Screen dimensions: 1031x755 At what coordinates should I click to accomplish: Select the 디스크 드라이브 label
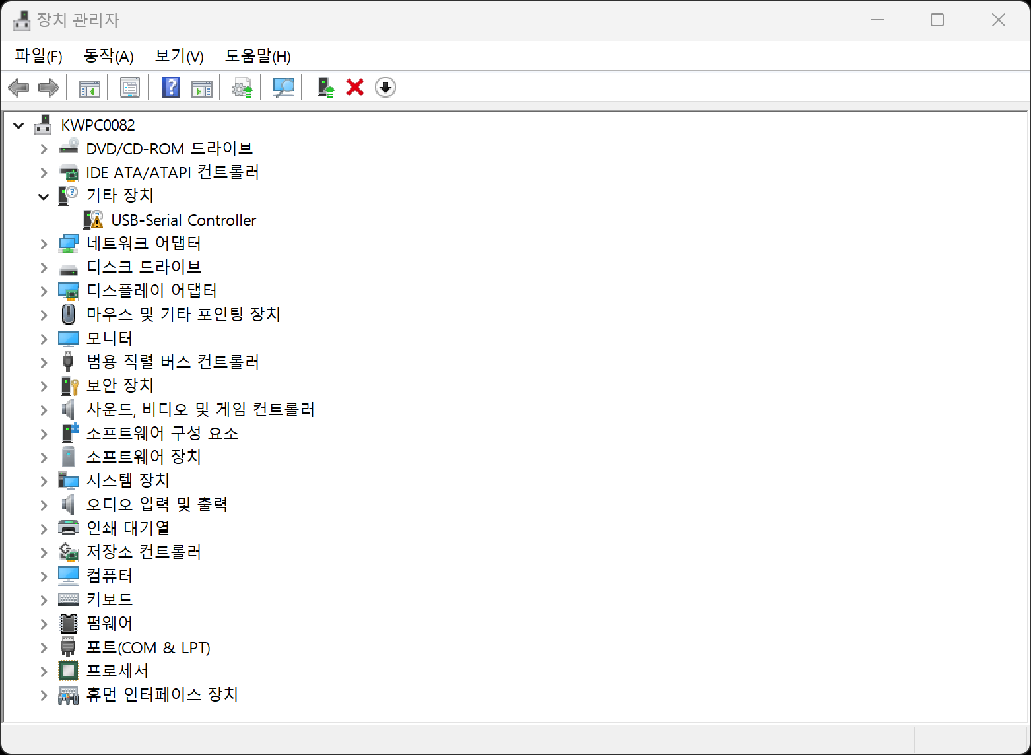coord(144,267)
